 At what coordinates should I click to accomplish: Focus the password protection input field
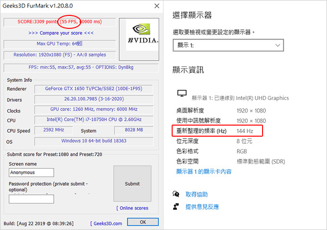pos(31,199)
